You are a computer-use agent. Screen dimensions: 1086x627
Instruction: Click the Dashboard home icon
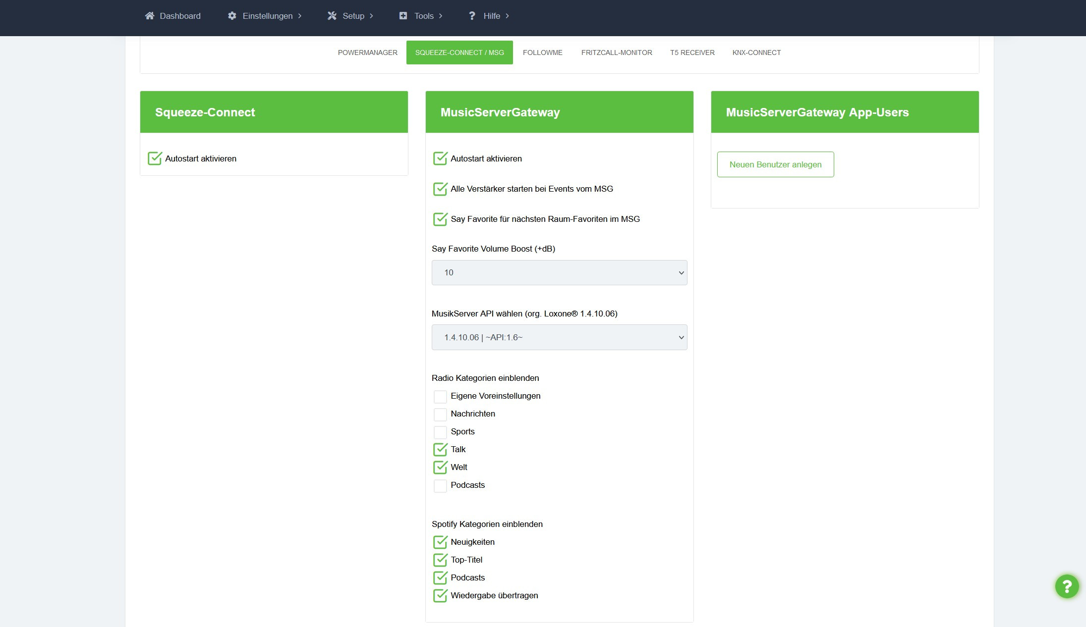tap(149, 16)
